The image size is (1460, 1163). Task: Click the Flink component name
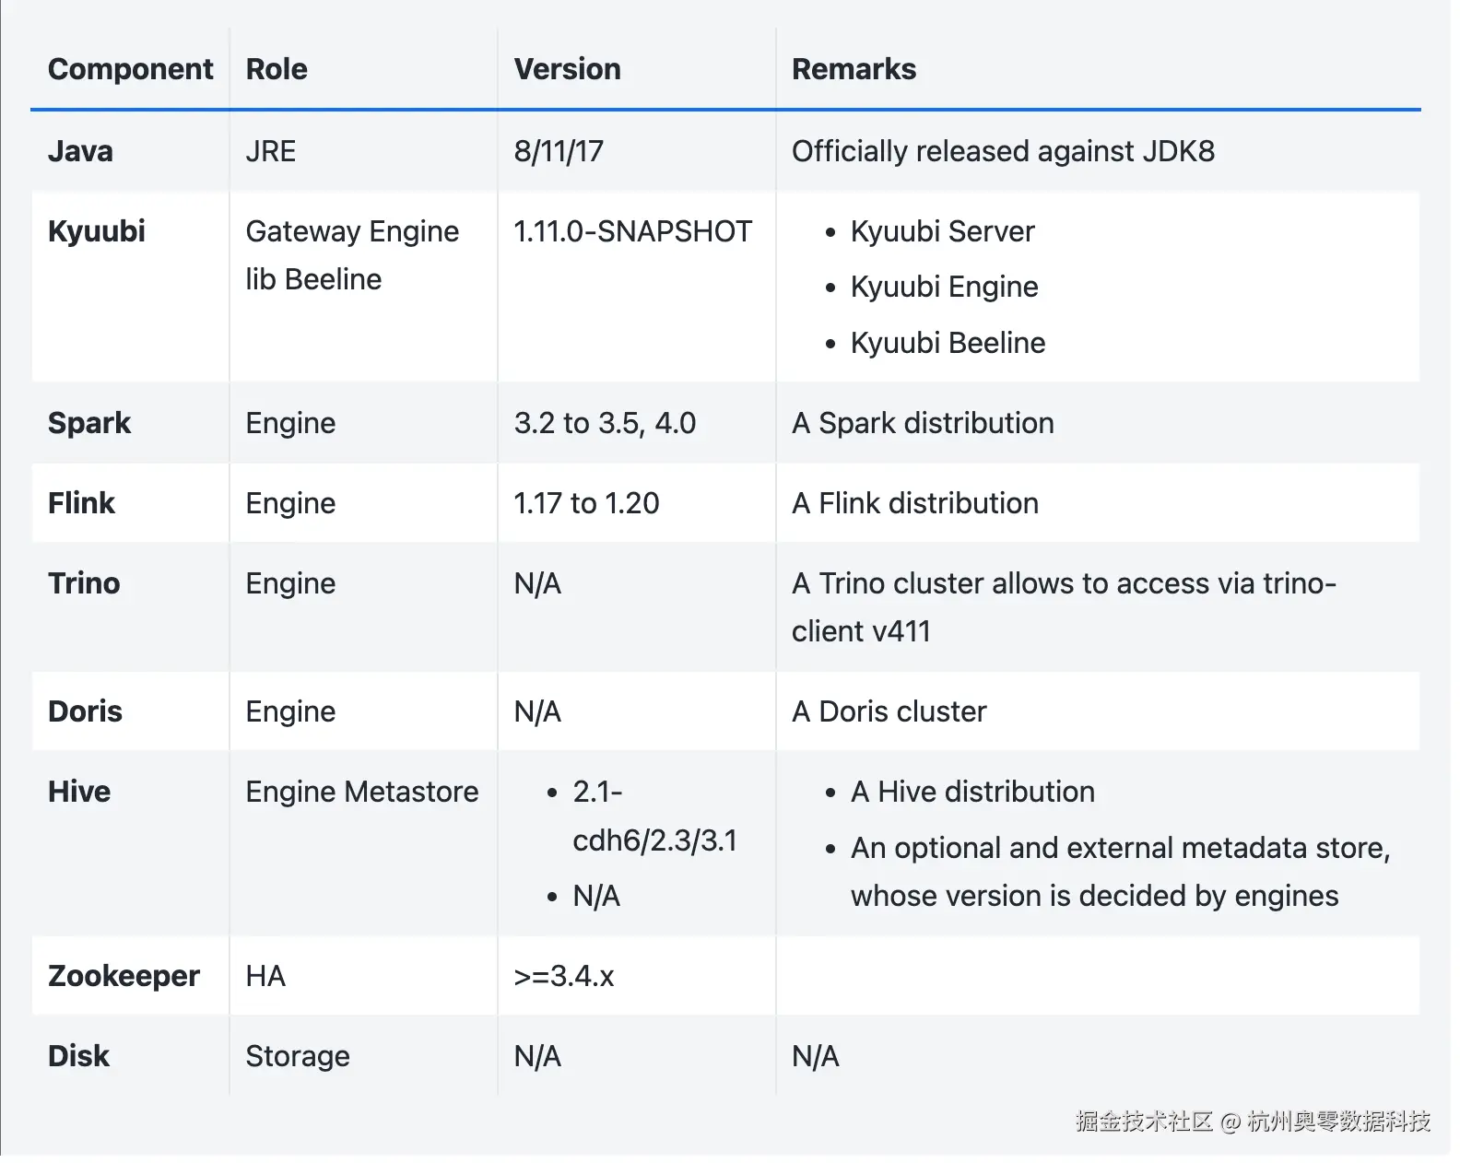(81, 503)
